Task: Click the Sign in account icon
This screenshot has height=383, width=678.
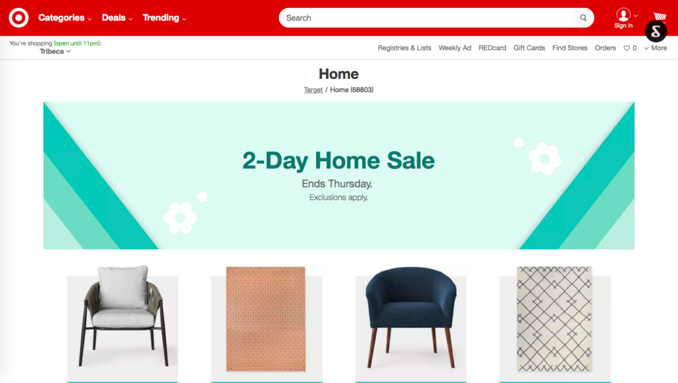Action: (x=623, y=18)
